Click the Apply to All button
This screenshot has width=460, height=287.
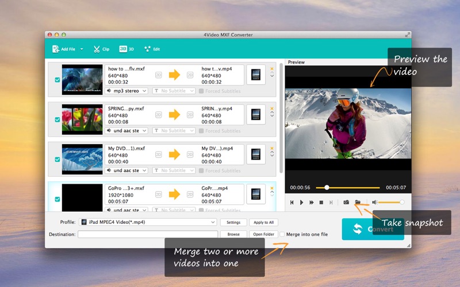tap(263, 222)
